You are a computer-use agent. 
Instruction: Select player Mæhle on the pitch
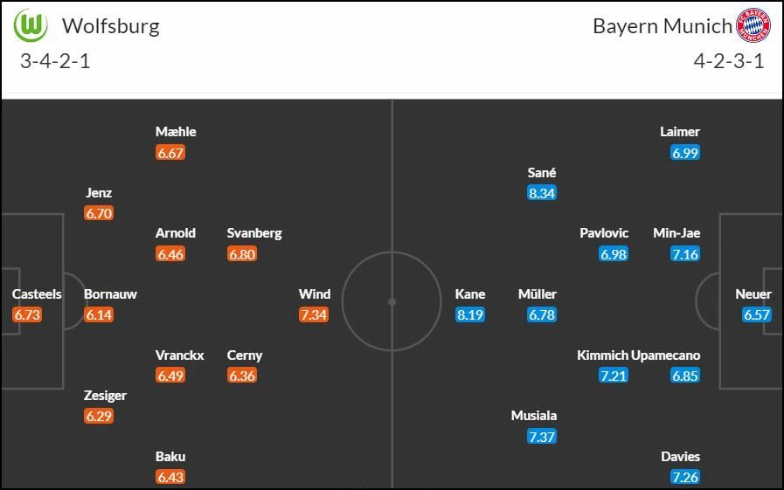click(176, 132)
